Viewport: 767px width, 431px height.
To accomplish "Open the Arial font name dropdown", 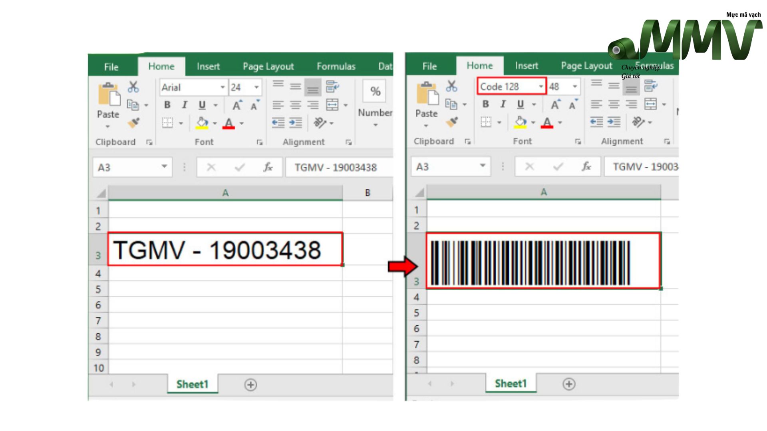I will click(x=223, y=87).
